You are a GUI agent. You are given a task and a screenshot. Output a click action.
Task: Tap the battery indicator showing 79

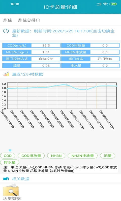tap(113, 4)
